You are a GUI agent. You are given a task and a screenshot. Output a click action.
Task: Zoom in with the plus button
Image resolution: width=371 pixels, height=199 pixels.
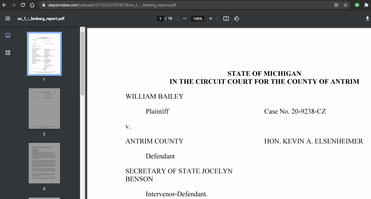pyautogui.click(x=211, y=19)
